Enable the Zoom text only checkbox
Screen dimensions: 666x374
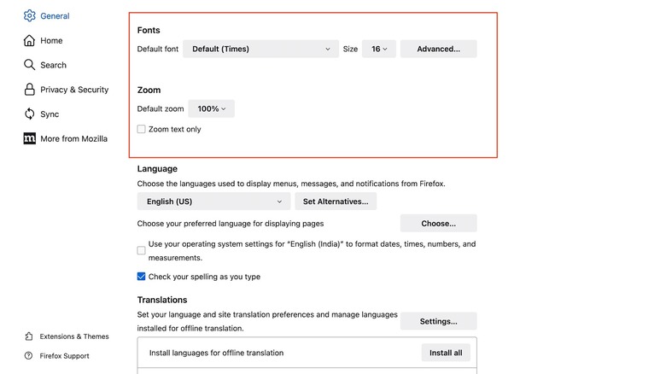pos(142,130)
